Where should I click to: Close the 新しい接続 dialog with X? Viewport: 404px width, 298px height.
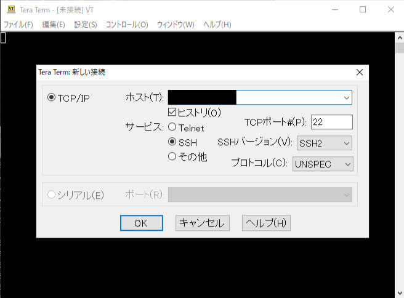tap(360, 72)
